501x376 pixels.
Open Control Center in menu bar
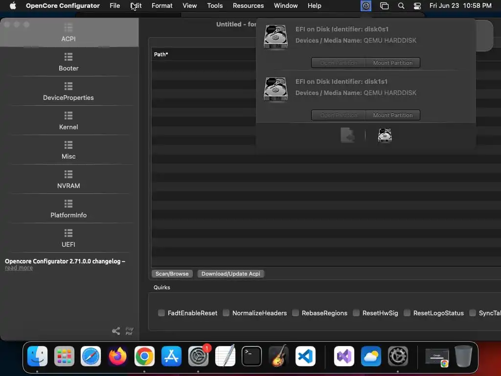pos(417,6)
